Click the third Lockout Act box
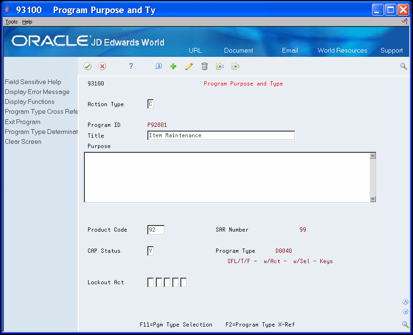This screenshot has width=413, height=335. pyautogui.click(x=167, y=282)
